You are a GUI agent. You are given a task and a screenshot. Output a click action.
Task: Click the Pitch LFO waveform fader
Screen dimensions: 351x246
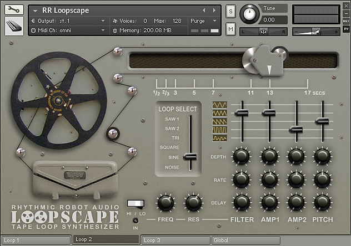pos(322,121)
